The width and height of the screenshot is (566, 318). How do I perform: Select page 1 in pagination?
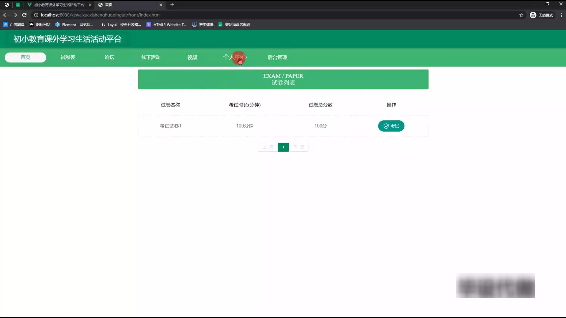(x=283, y=147)
